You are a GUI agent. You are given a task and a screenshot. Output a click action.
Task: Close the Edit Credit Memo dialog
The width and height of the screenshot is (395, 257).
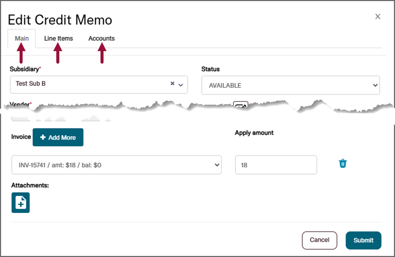pyautogui.click(x=378, y=16)
